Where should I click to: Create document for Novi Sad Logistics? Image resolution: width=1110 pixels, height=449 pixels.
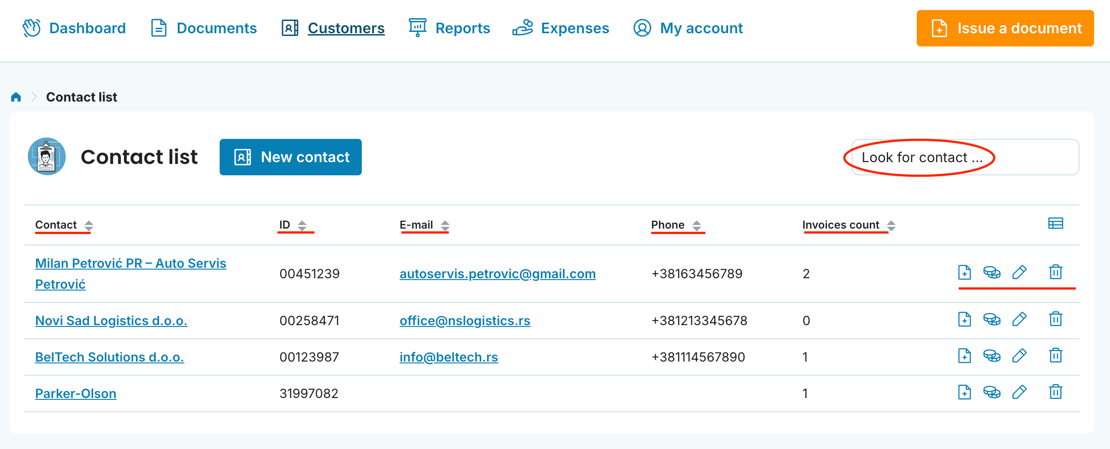pyautogui.click(x=964, y=319)
